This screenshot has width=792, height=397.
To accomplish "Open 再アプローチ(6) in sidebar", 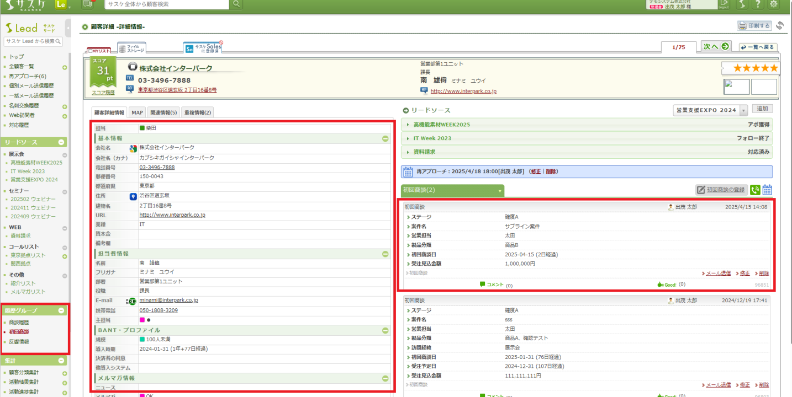I will pos(28,77).
